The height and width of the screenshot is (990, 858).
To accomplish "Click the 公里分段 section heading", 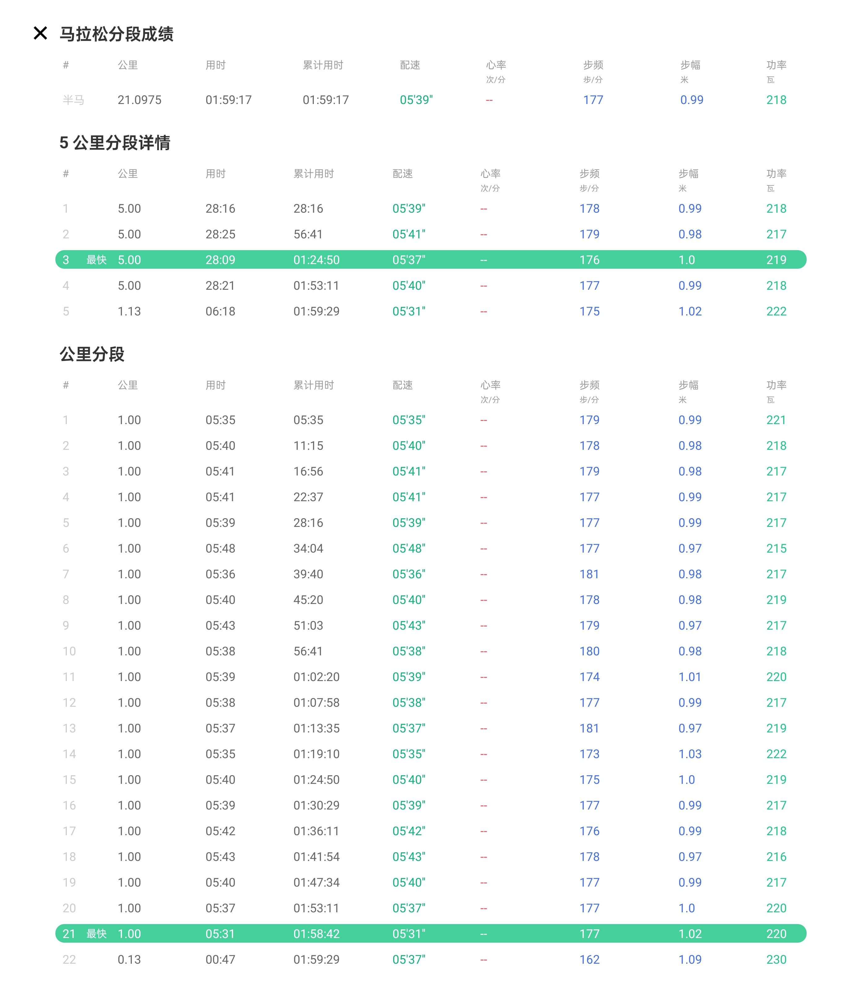I will 92,354.
